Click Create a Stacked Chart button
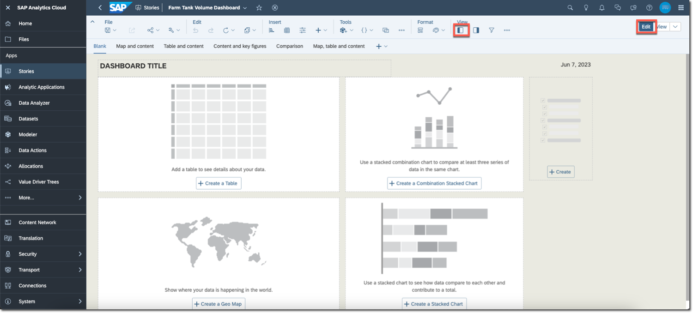This screenshot has width=693, height=313. [434, 304]
